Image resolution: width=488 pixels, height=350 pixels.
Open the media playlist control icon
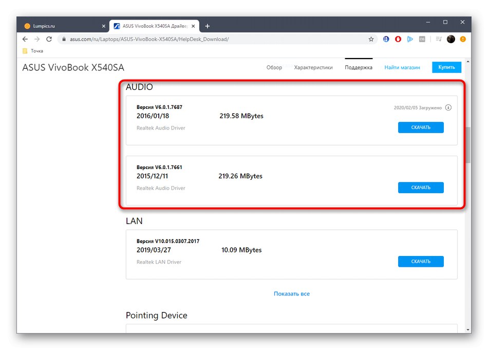[x=438, y=39]
